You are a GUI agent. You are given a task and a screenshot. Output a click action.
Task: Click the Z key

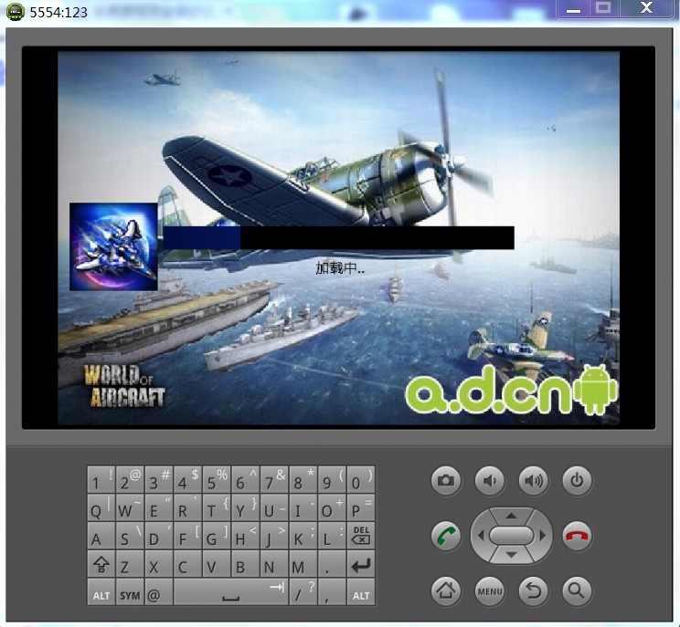coord(130,564)
